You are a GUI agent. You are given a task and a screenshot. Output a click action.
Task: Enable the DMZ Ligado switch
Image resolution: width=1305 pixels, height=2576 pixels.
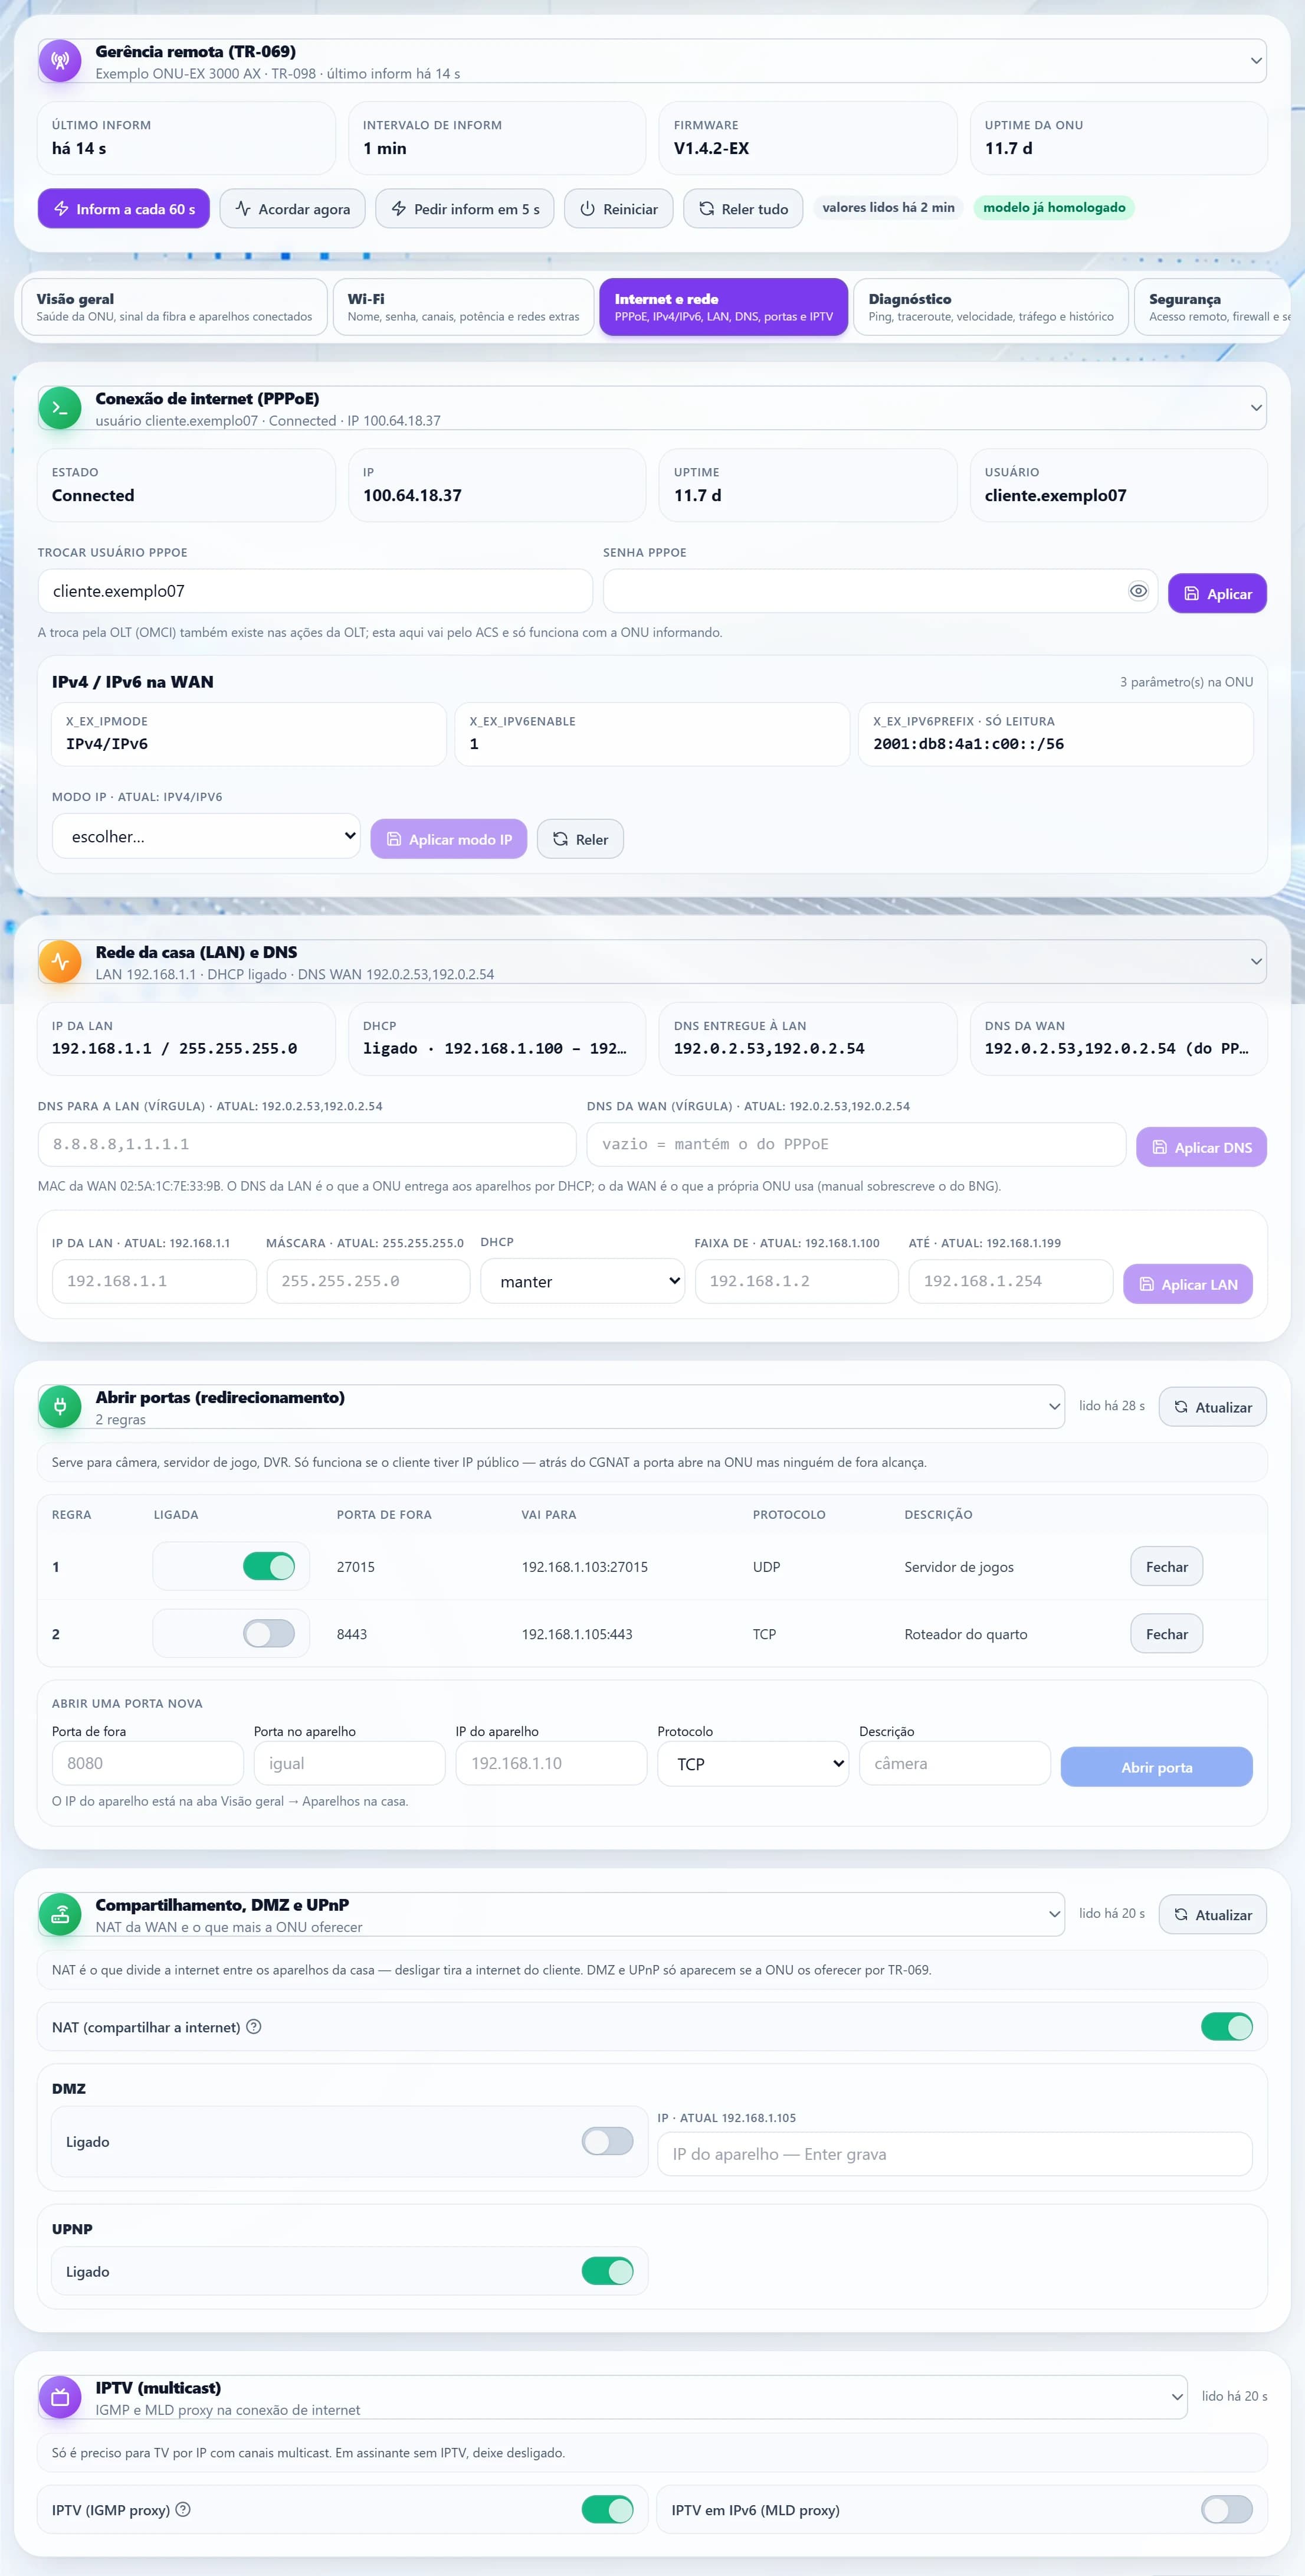608,2141
